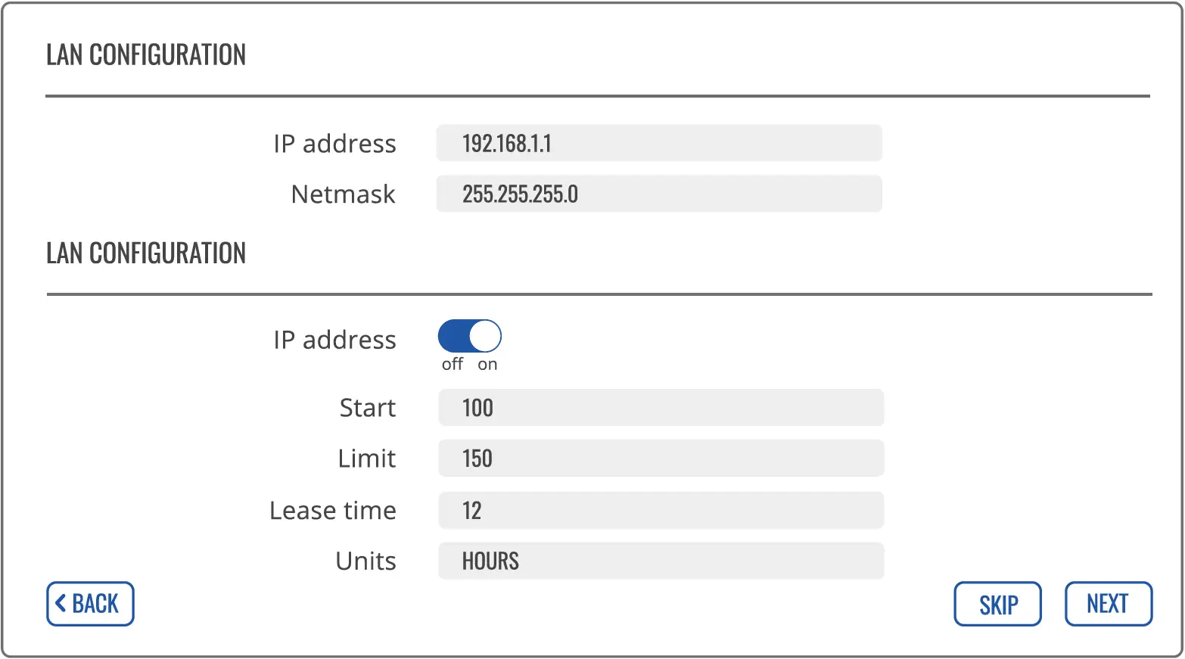Click the Lease time field containing 12
1185x659 pixels.
pos(660,511)
